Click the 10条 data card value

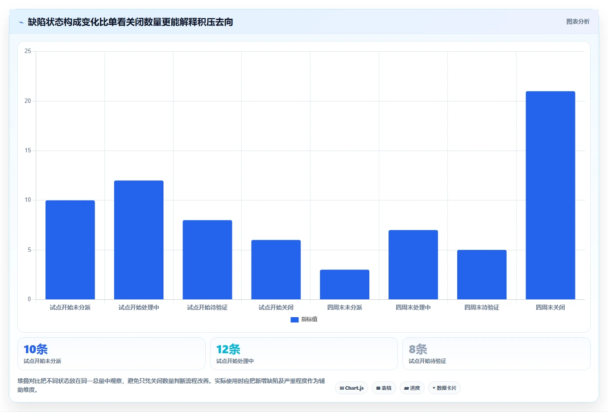(36, 349)
